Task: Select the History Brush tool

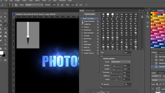Action: [x=5, y=29]
